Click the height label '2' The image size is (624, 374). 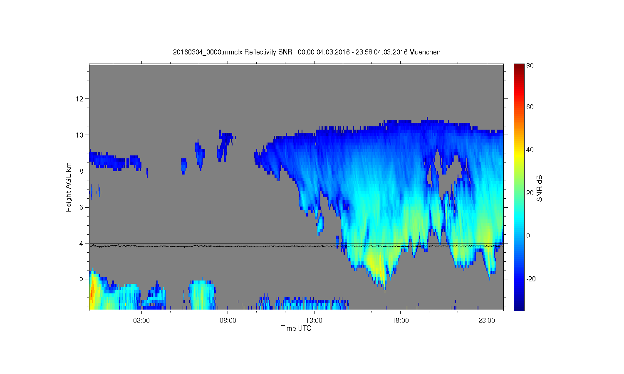82,280
